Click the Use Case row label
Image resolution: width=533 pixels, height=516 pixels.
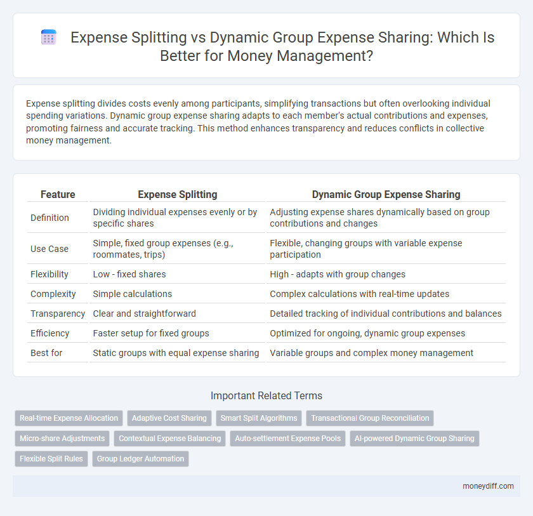[49, 249]
